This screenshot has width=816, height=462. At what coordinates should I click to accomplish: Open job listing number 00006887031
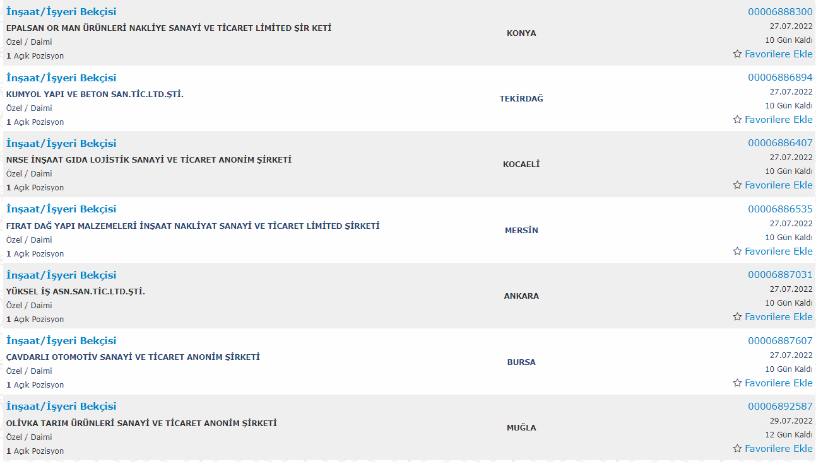[780, 275]
